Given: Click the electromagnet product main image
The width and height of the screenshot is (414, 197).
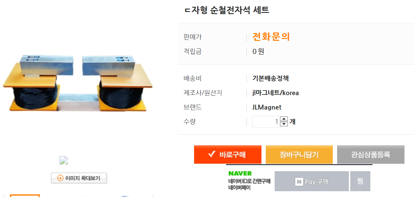Looking at the screenshot, I should [x=78, y=83].
